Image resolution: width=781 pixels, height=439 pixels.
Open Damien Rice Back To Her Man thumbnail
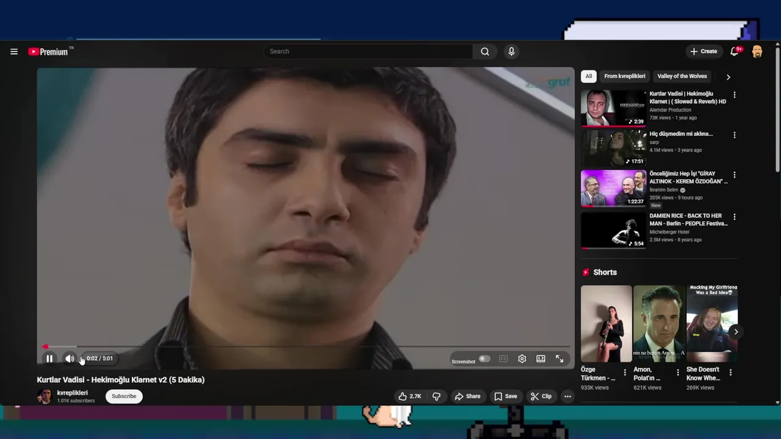613,230
